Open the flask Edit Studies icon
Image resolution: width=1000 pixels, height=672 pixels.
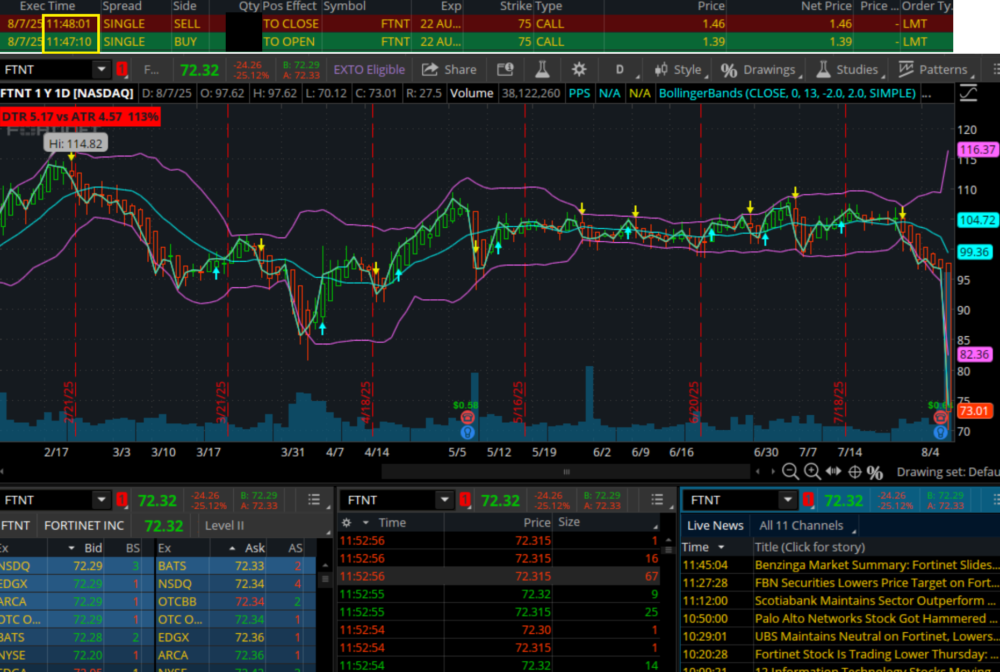[542, 70]
